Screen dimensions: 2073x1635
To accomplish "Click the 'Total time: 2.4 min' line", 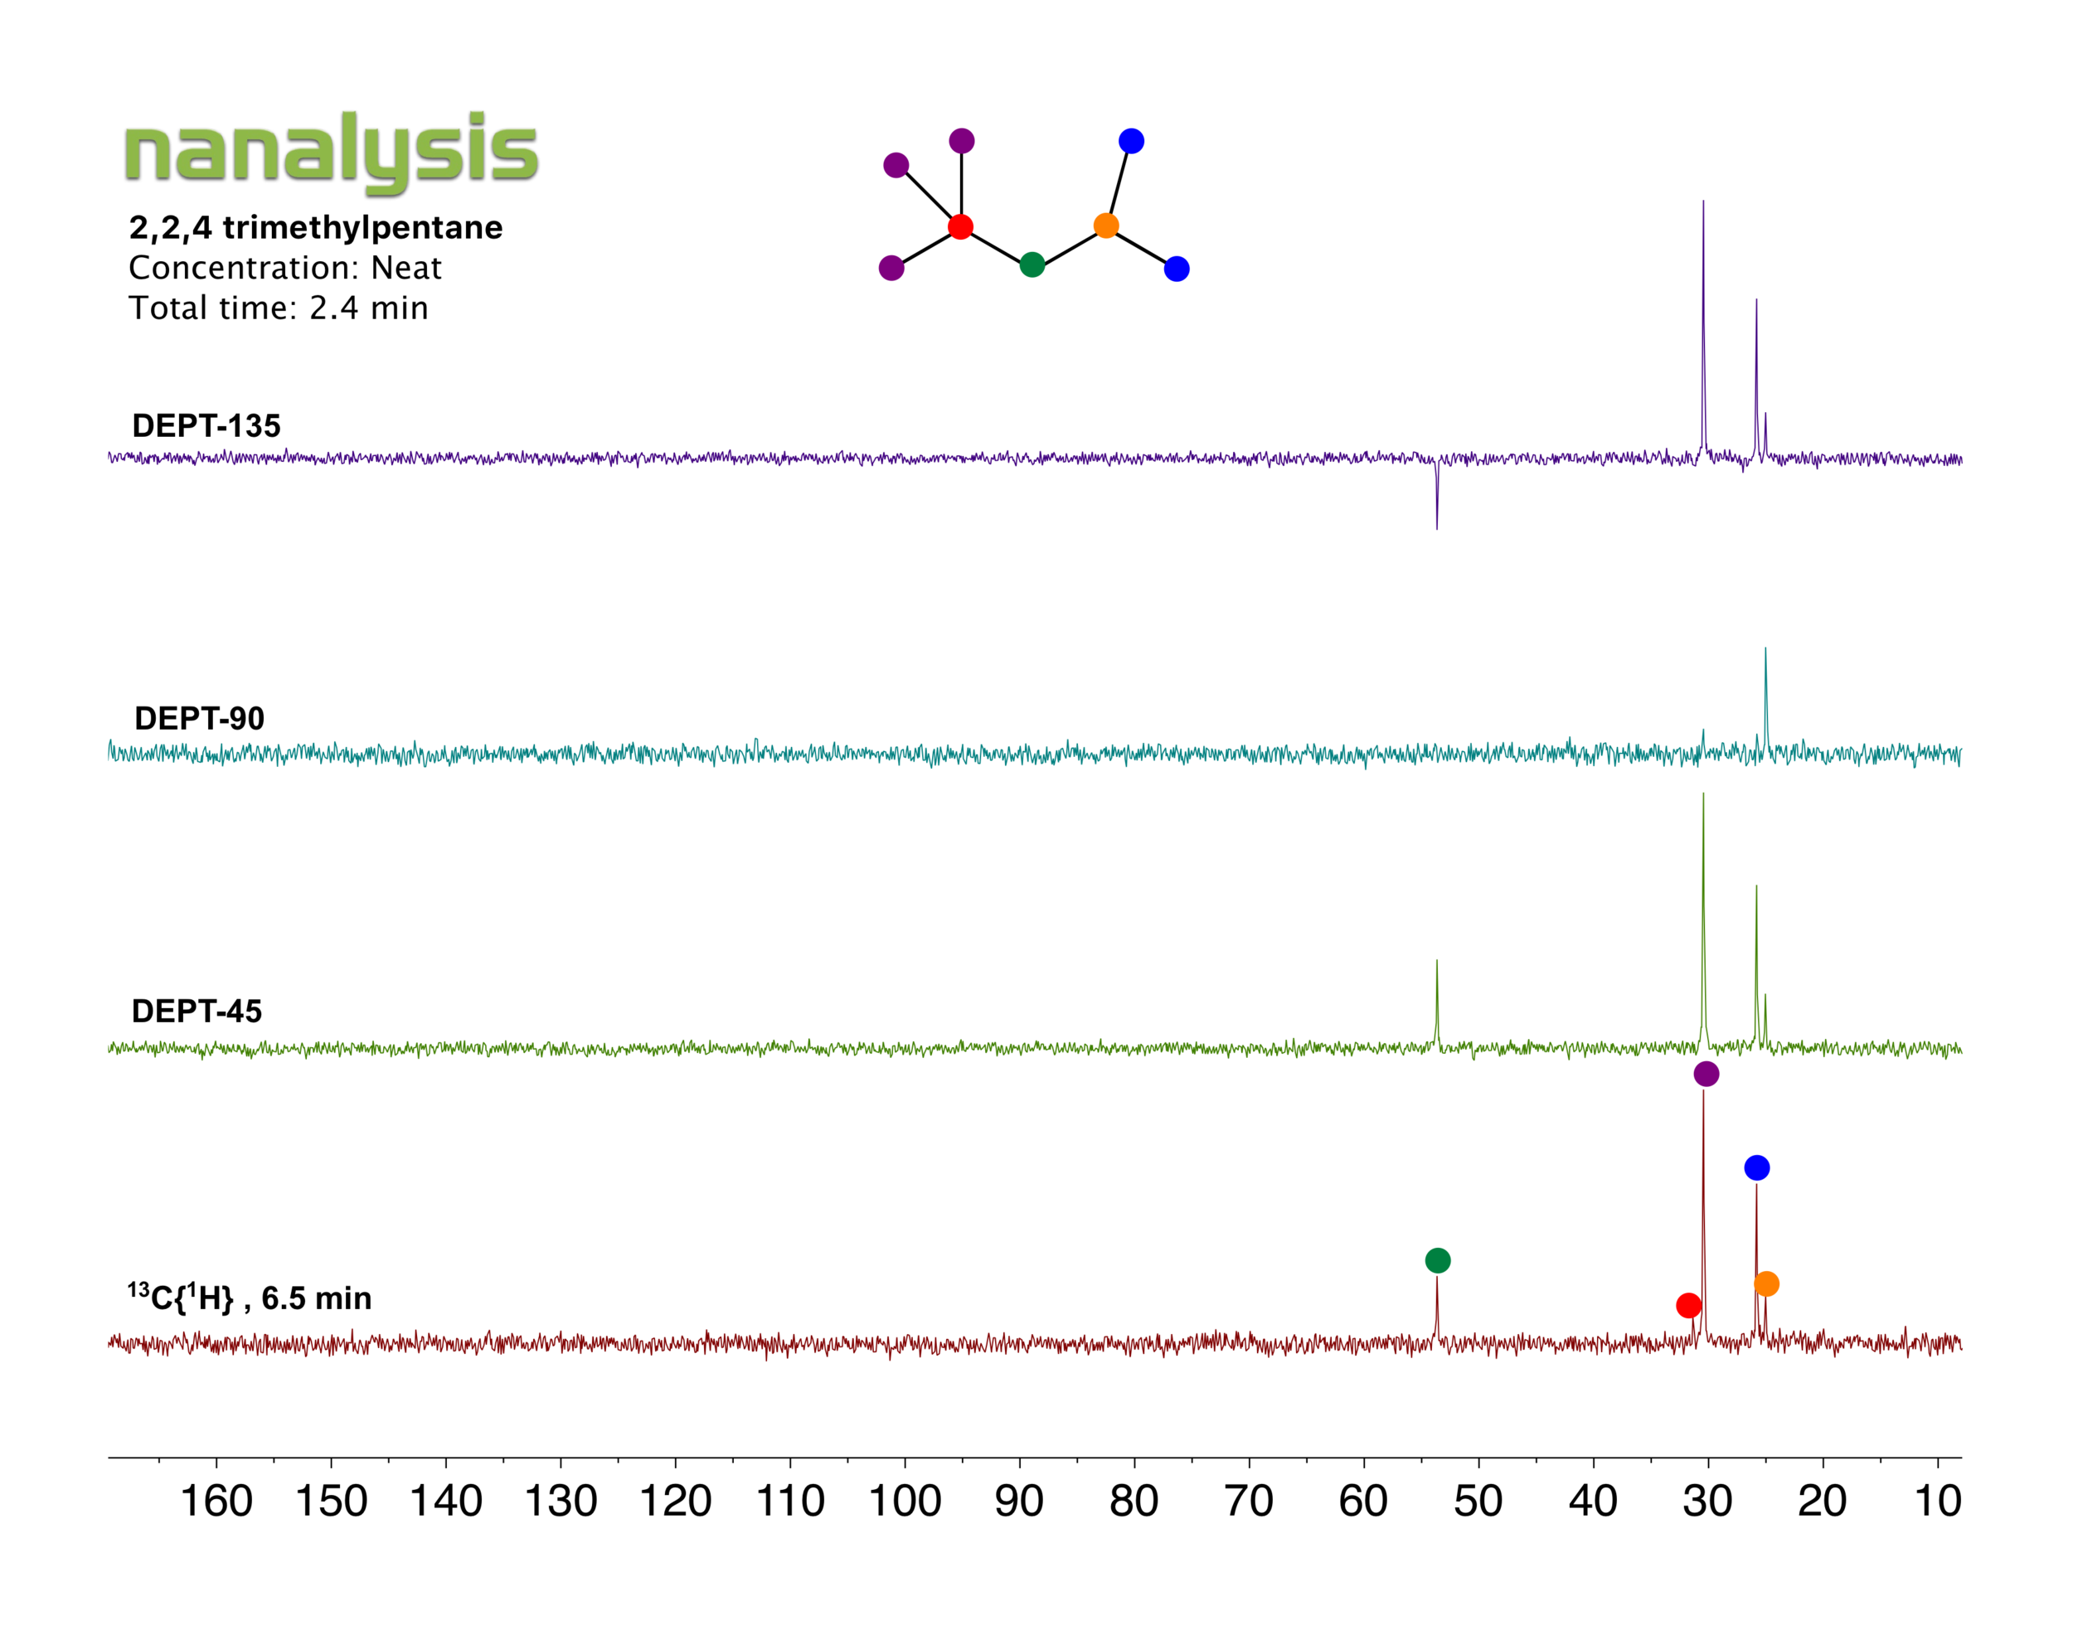I will 279,308.
